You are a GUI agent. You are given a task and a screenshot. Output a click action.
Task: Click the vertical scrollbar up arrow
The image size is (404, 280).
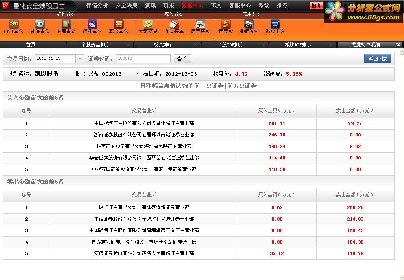click(x=402, y=52)
